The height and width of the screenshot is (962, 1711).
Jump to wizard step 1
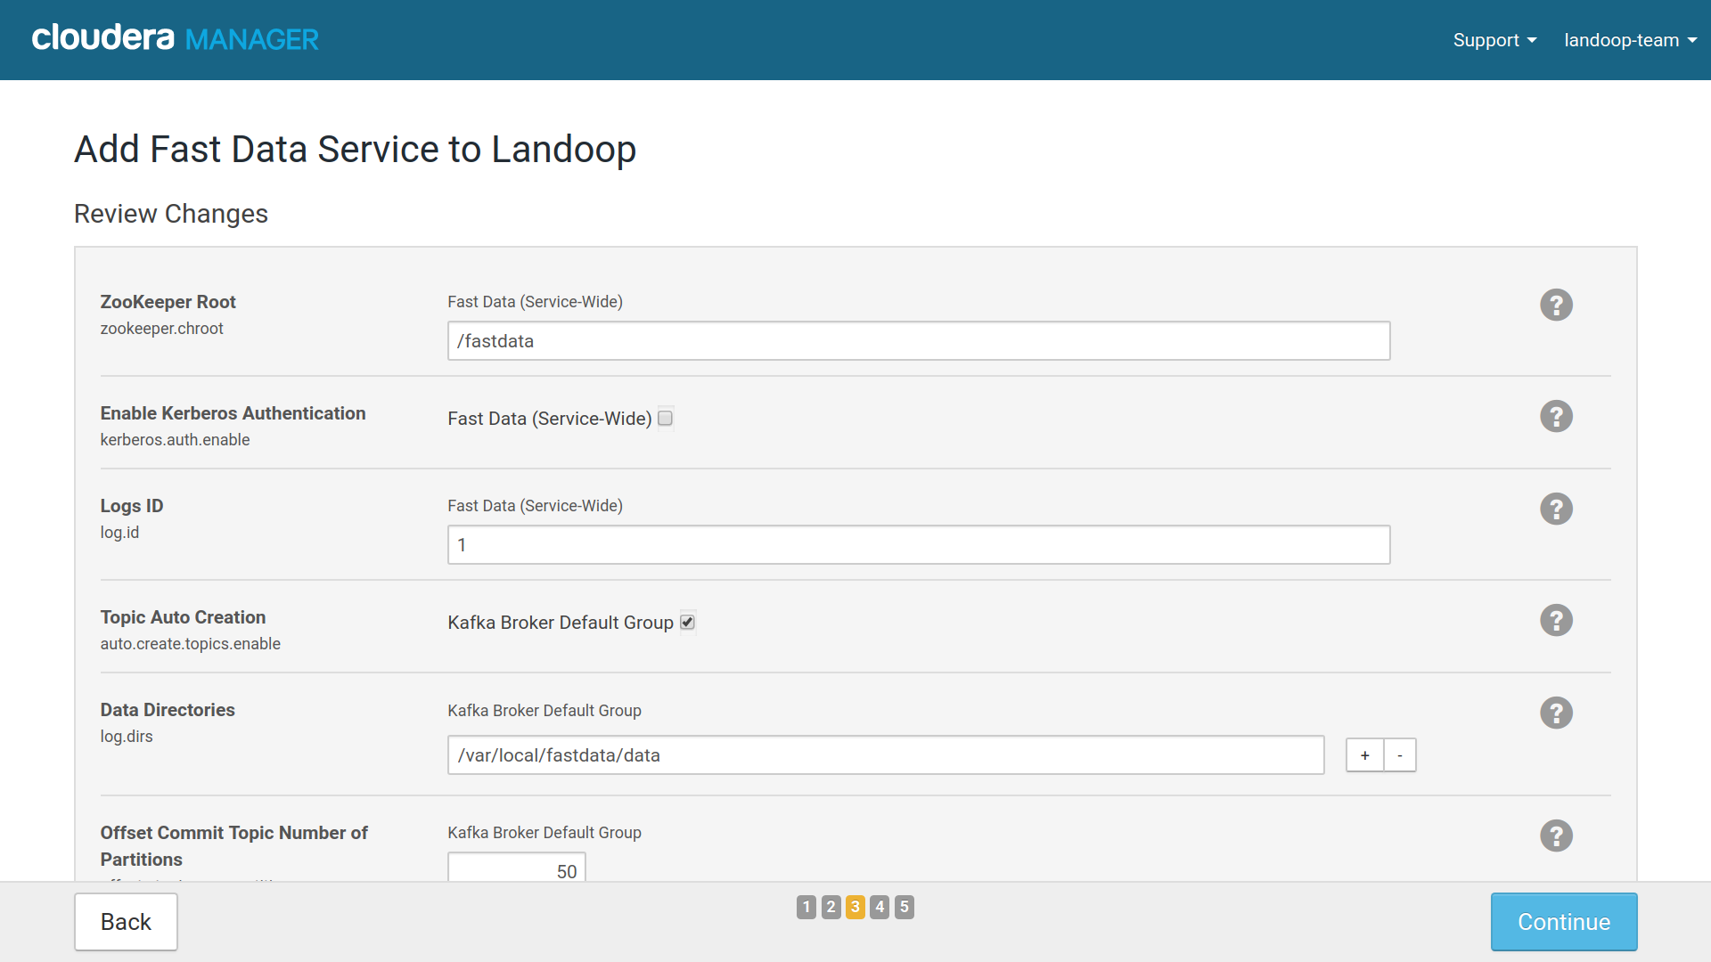click(x=806, y=907)
